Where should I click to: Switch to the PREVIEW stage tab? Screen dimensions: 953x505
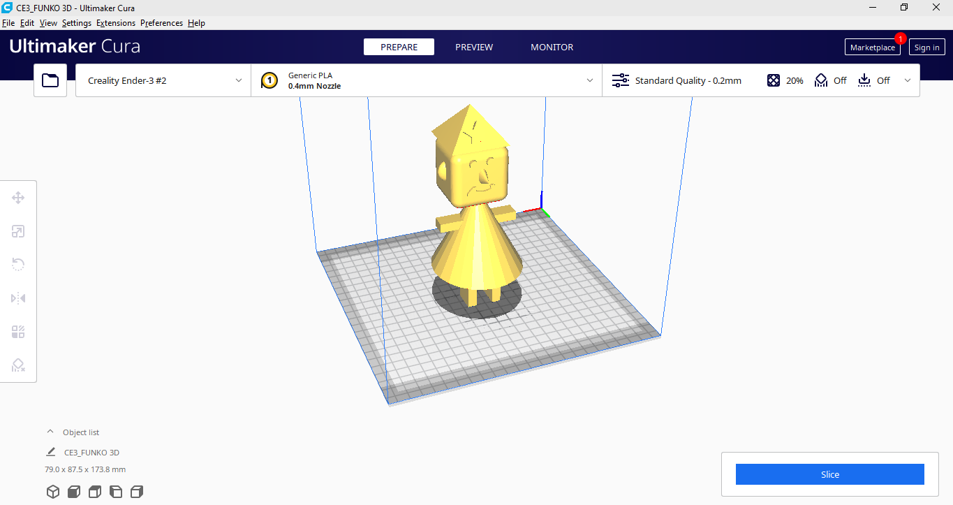pyautogui.click(x=474, y=47)
